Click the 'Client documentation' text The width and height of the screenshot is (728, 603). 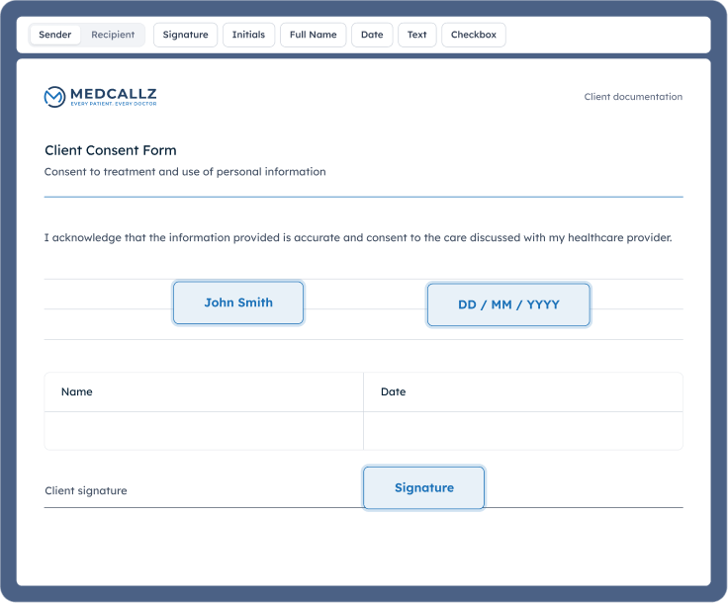click(x=633, y=97)
